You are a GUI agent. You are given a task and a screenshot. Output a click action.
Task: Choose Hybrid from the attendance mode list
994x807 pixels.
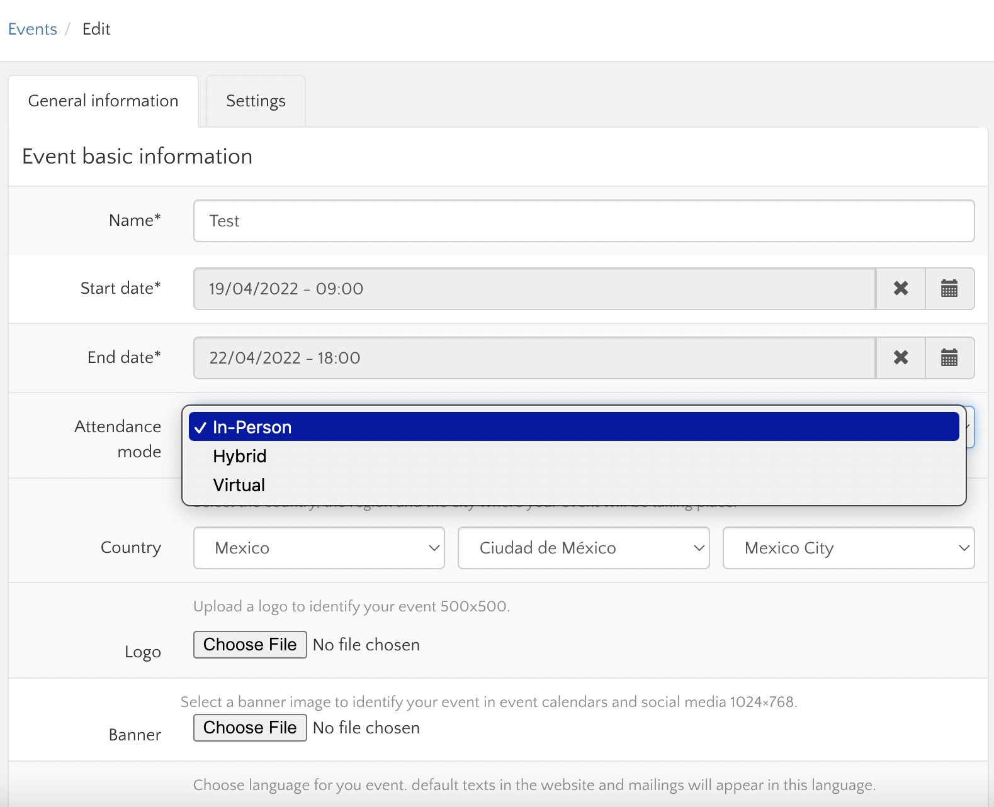click(x=240, y=456)
